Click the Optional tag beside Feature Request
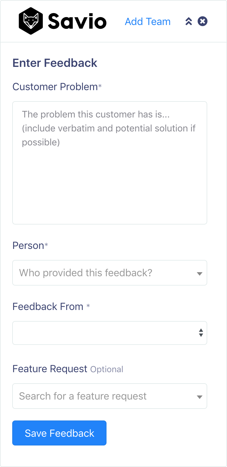The width and height of the screenshot is (227, 467). point(107,369)
